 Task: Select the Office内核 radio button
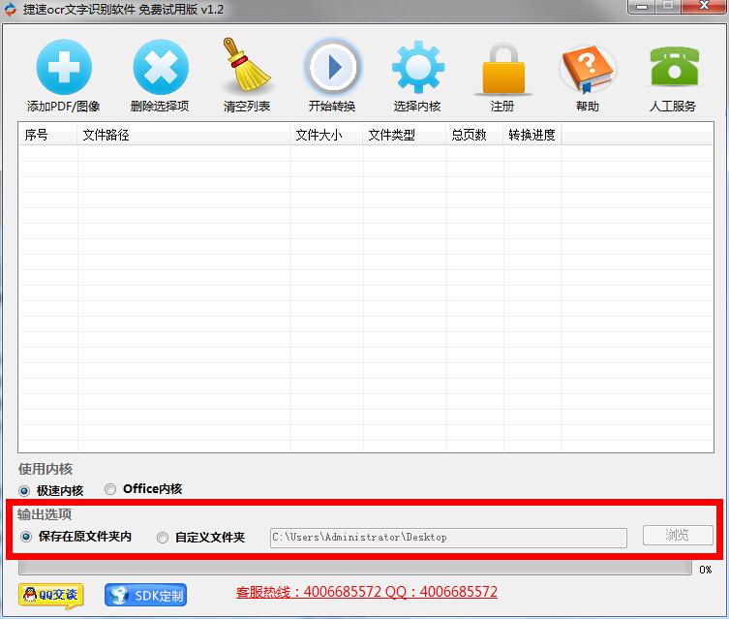point(110,489)
